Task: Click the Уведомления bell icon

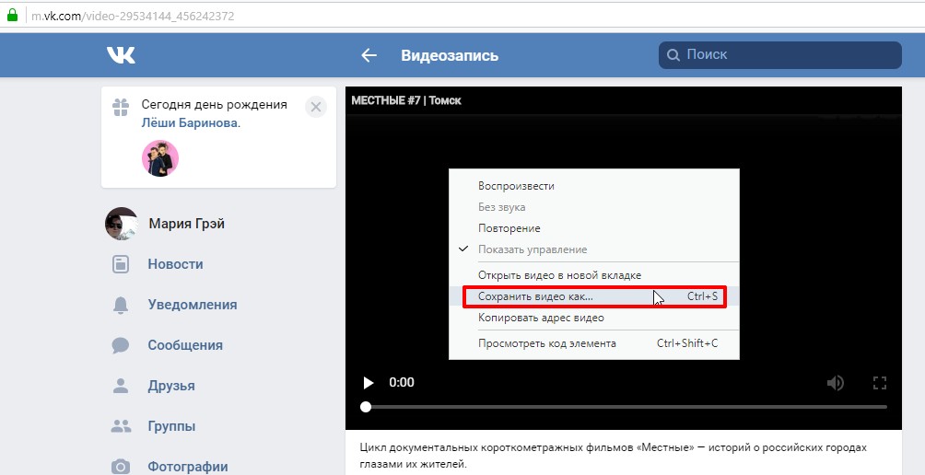Action: pyautogui.click(x=121, y=305)
